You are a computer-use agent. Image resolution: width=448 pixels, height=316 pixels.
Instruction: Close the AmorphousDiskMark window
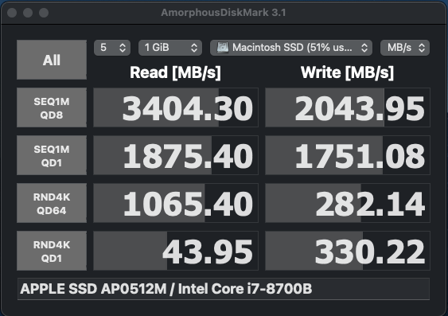[x=12, y=13]
